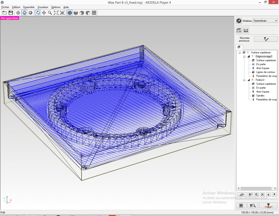Select En partie under Dégrossissage3
The width and height of the screenshot is (279, 216).
coord(261,64)
